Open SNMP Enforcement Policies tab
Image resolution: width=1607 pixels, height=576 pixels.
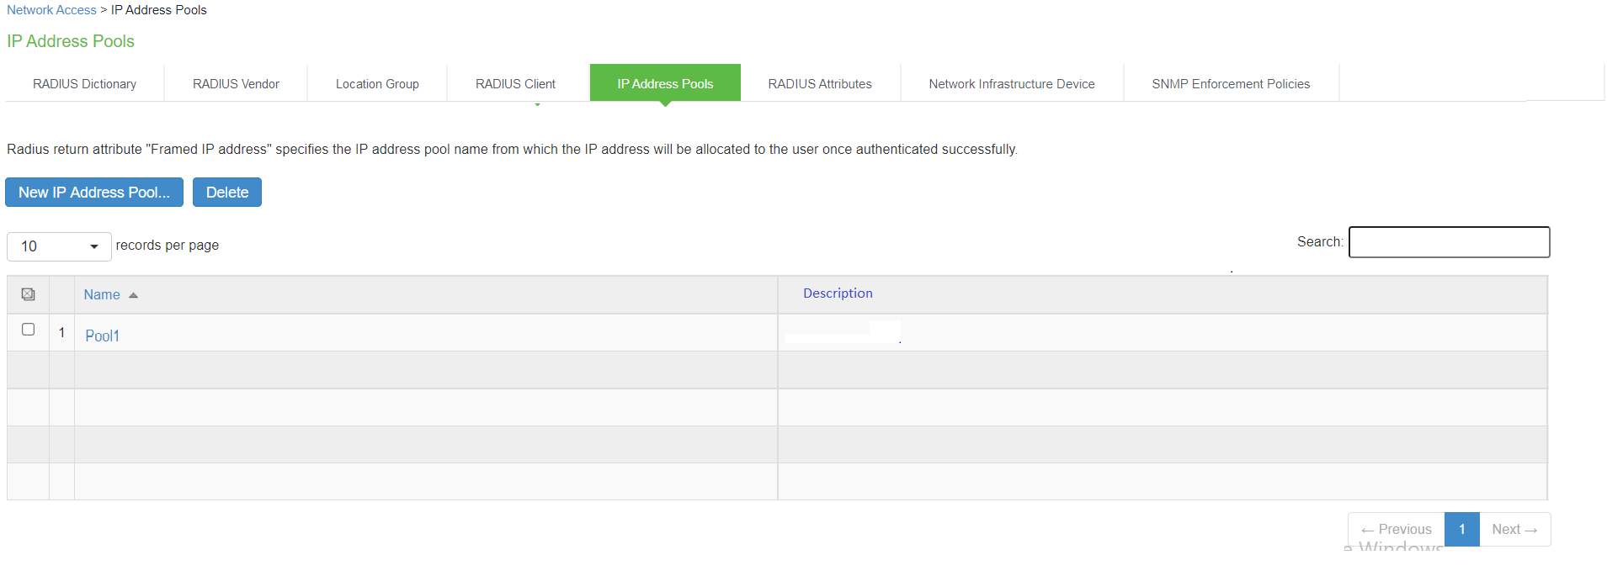pyautogui.click(x=1231, y=84)
